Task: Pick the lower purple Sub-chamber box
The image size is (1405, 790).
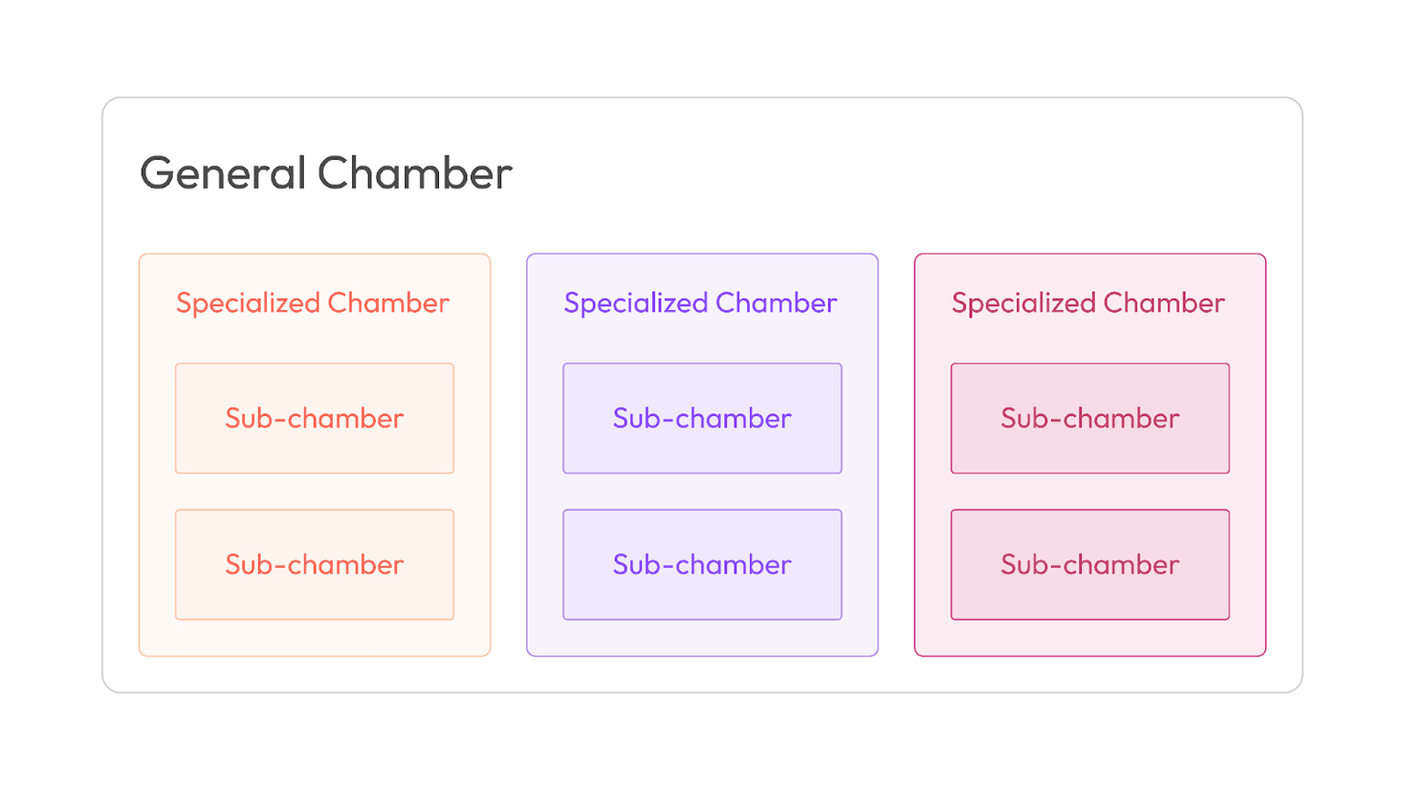Action: point(702,564)
